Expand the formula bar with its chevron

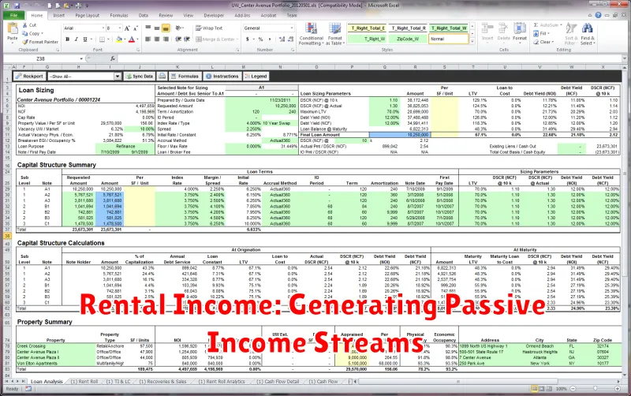625,58
